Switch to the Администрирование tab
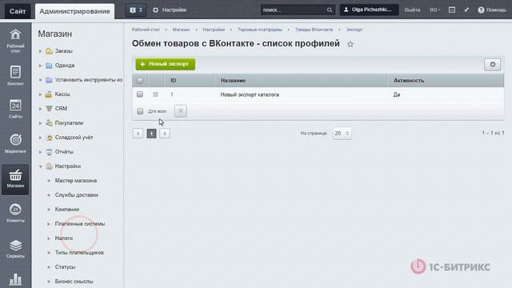The width and height of the screenshot is (512, 288). (x=74, y=11)
